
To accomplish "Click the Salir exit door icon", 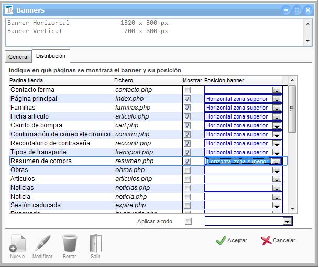I will point(96,243).
